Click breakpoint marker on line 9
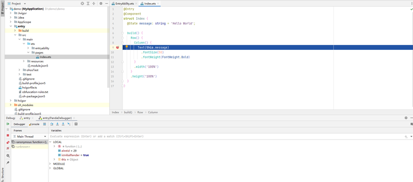Screen dimensions: 413x182 click(117, 47)
